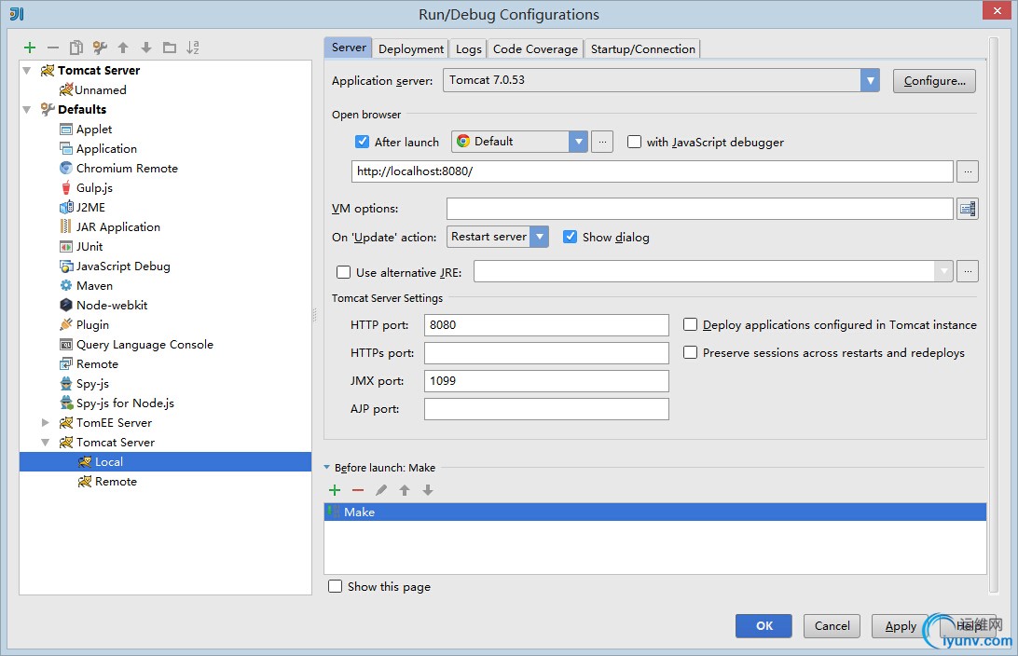Move the before-launch task down
The width and height of the screenshot is (1018, 656).
[428, 490]
